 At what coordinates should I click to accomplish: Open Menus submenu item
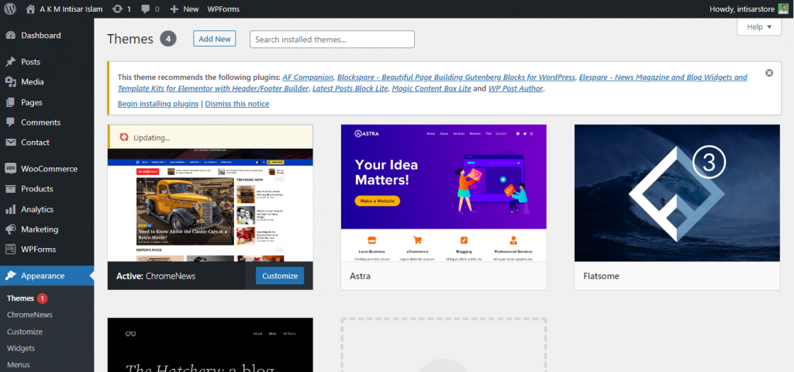click(x=19, y=364)
